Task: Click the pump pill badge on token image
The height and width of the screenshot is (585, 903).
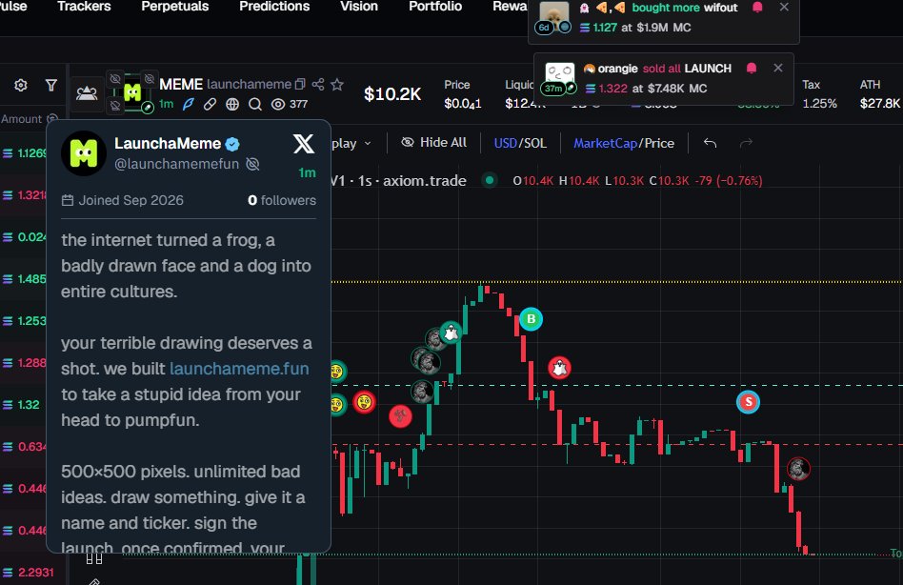Action: coord(148,107)
